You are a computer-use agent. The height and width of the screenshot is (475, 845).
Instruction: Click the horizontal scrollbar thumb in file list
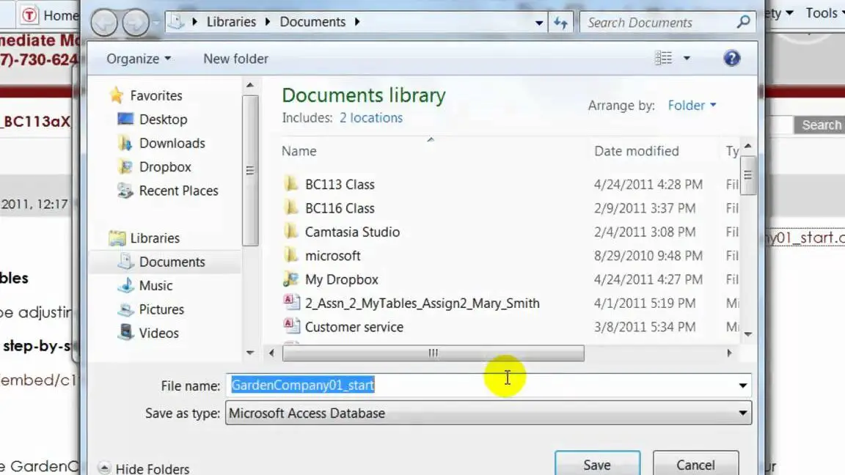[434, 353]
